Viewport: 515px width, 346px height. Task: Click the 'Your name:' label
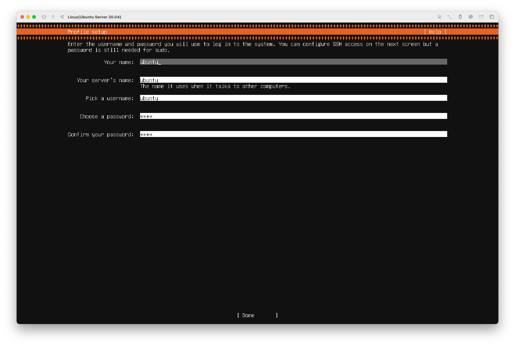pos(119,62)
